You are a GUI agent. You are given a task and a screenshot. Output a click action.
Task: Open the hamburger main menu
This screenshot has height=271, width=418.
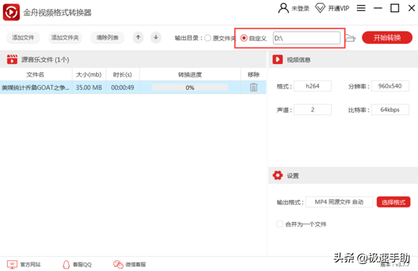coord(361,8)
